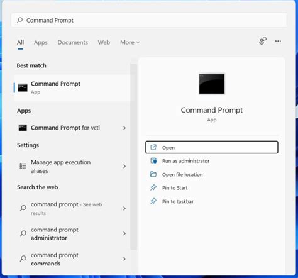Expand arrow for 'command prompt commands'
The width and height of the screenshot is (298, 278).
click(x=124, y=259)
